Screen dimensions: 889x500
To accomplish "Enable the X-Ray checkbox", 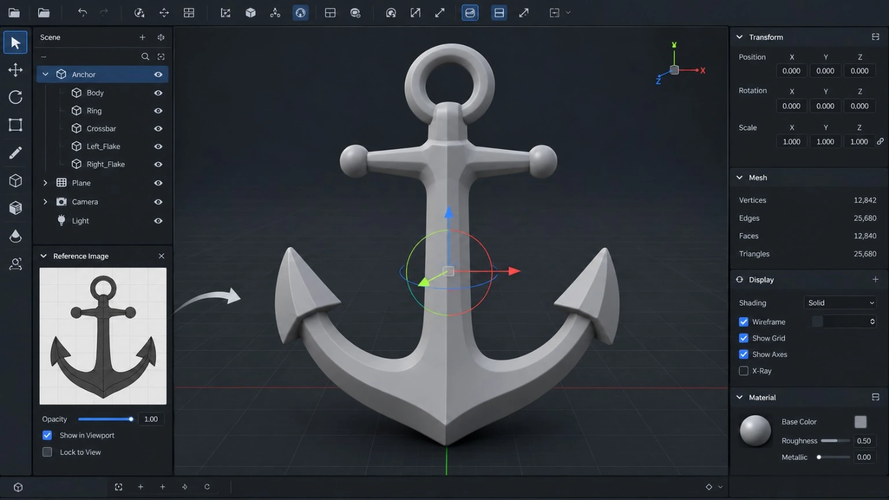I will pos(744,371).
